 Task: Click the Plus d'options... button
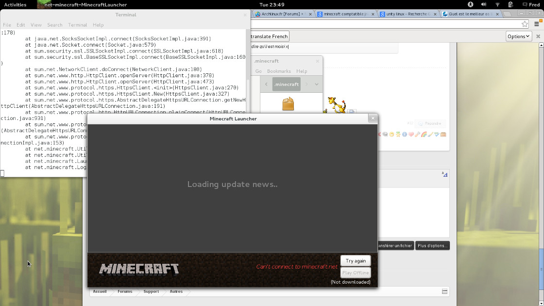[433, 246]
